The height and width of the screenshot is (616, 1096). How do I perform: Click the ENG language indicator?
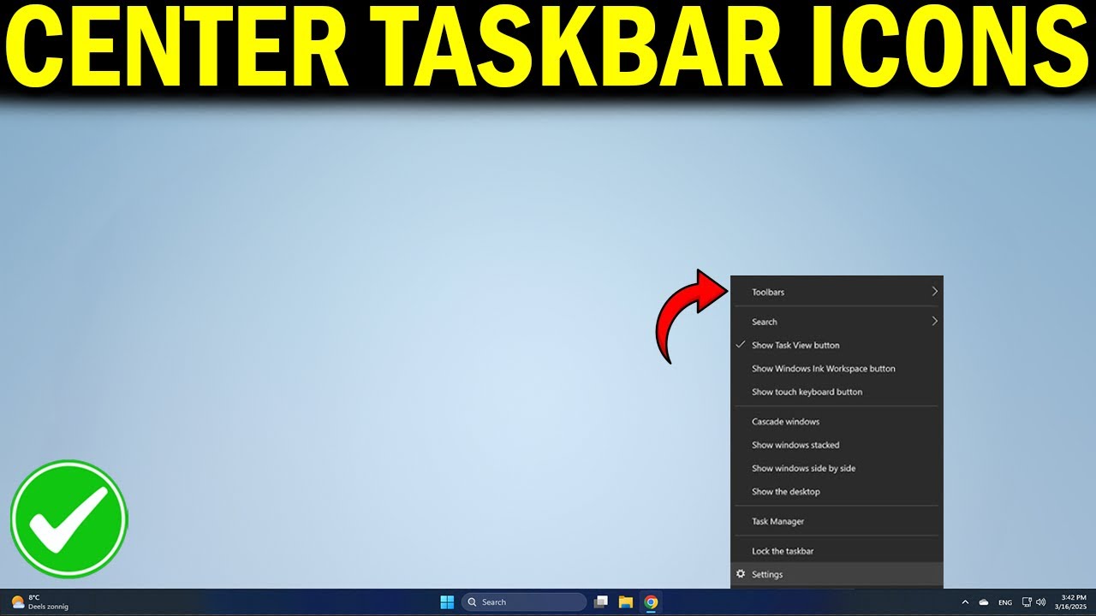(x=1005, y=602)
